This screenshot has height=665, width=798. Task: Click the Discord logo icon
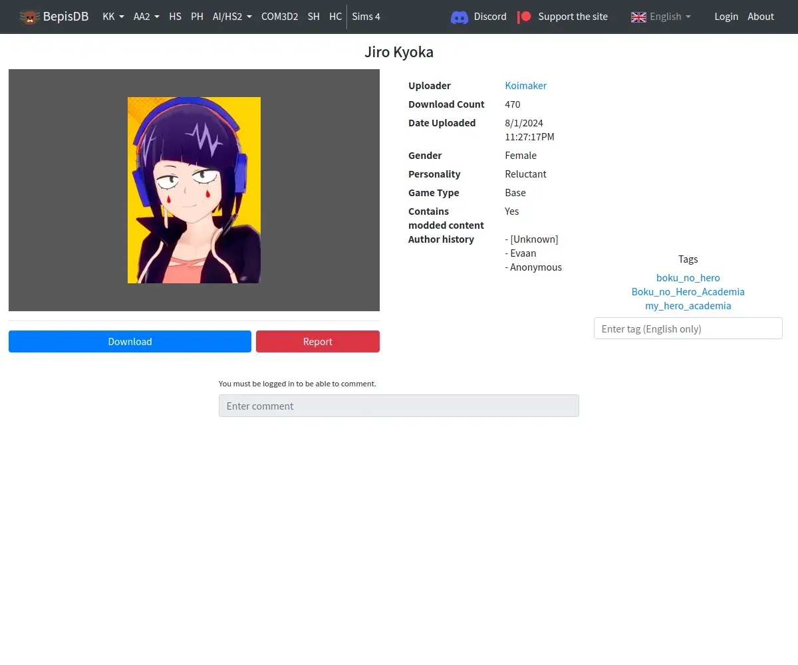pyautogui.click(x=460, y=17)
